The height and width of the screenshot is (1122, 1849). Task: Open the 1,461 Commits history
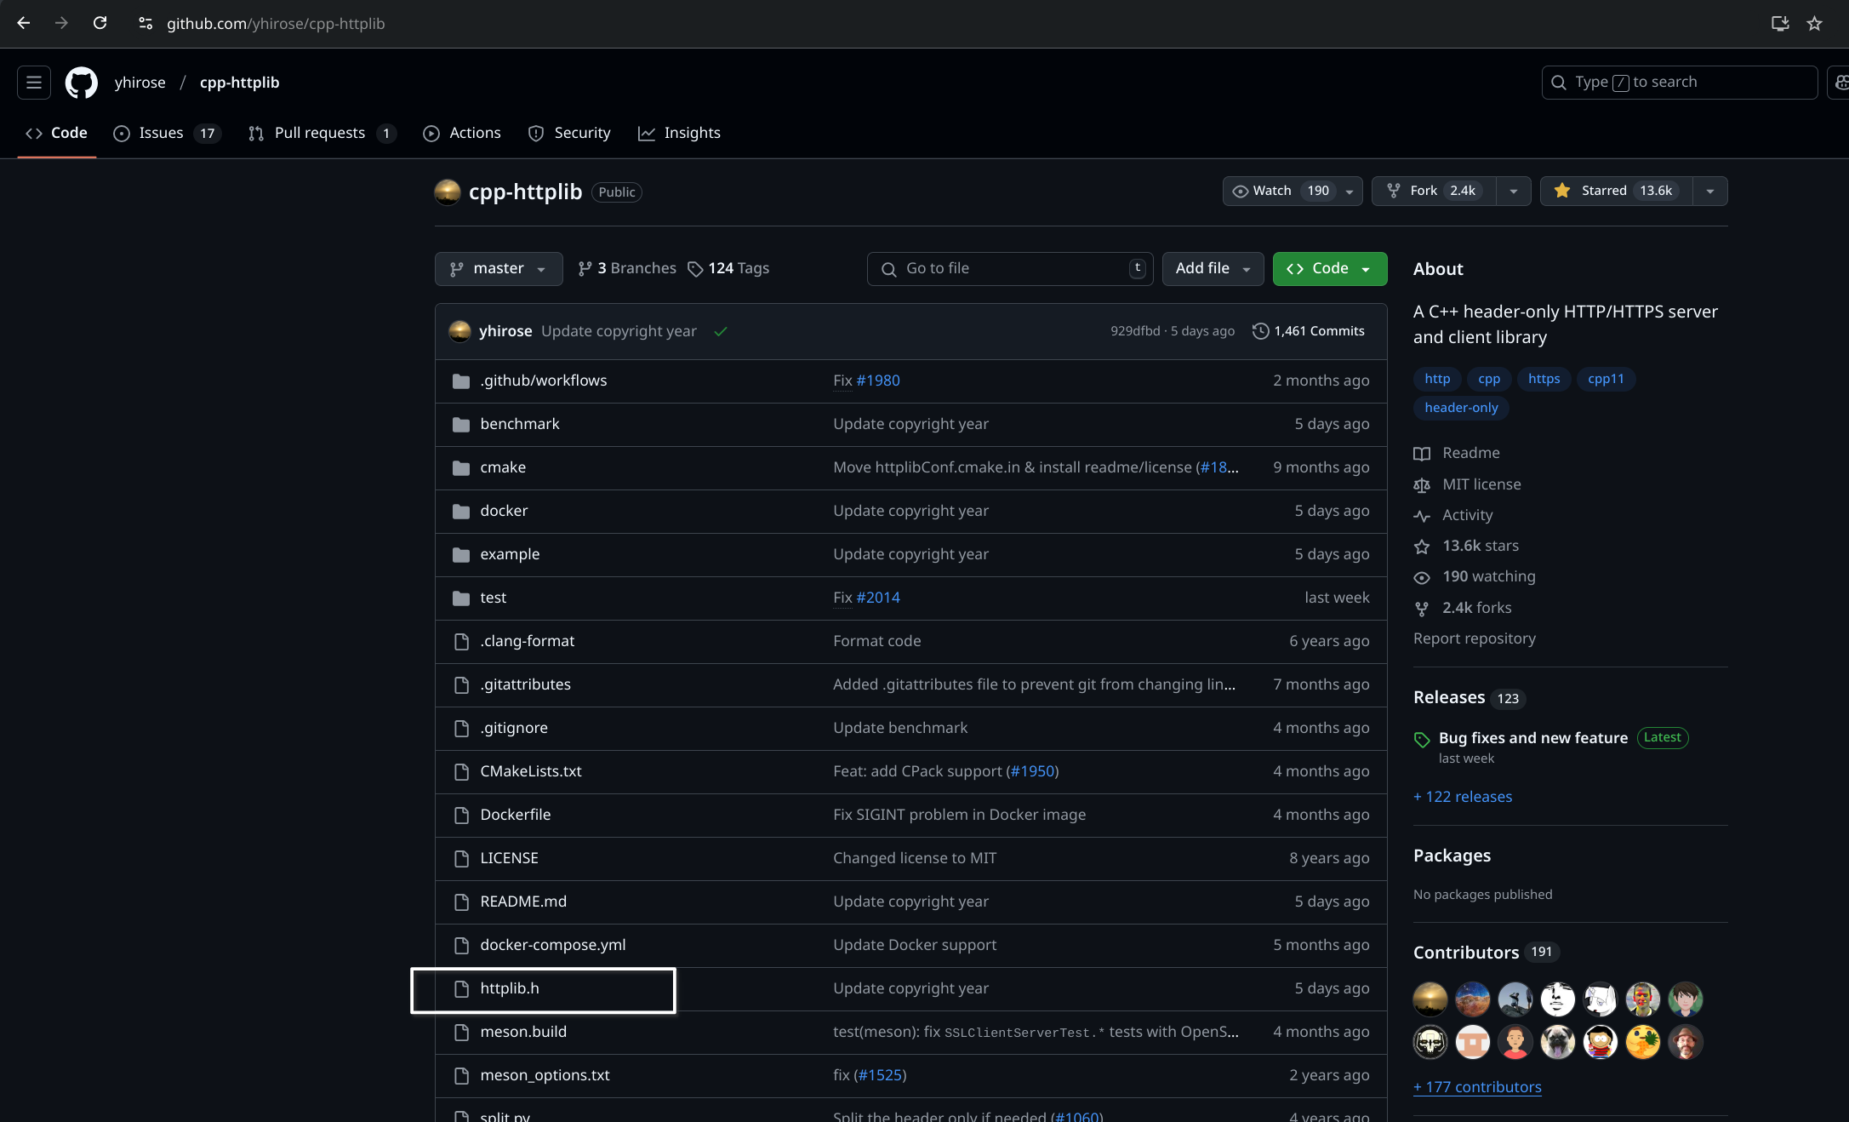coord(1309,331)
